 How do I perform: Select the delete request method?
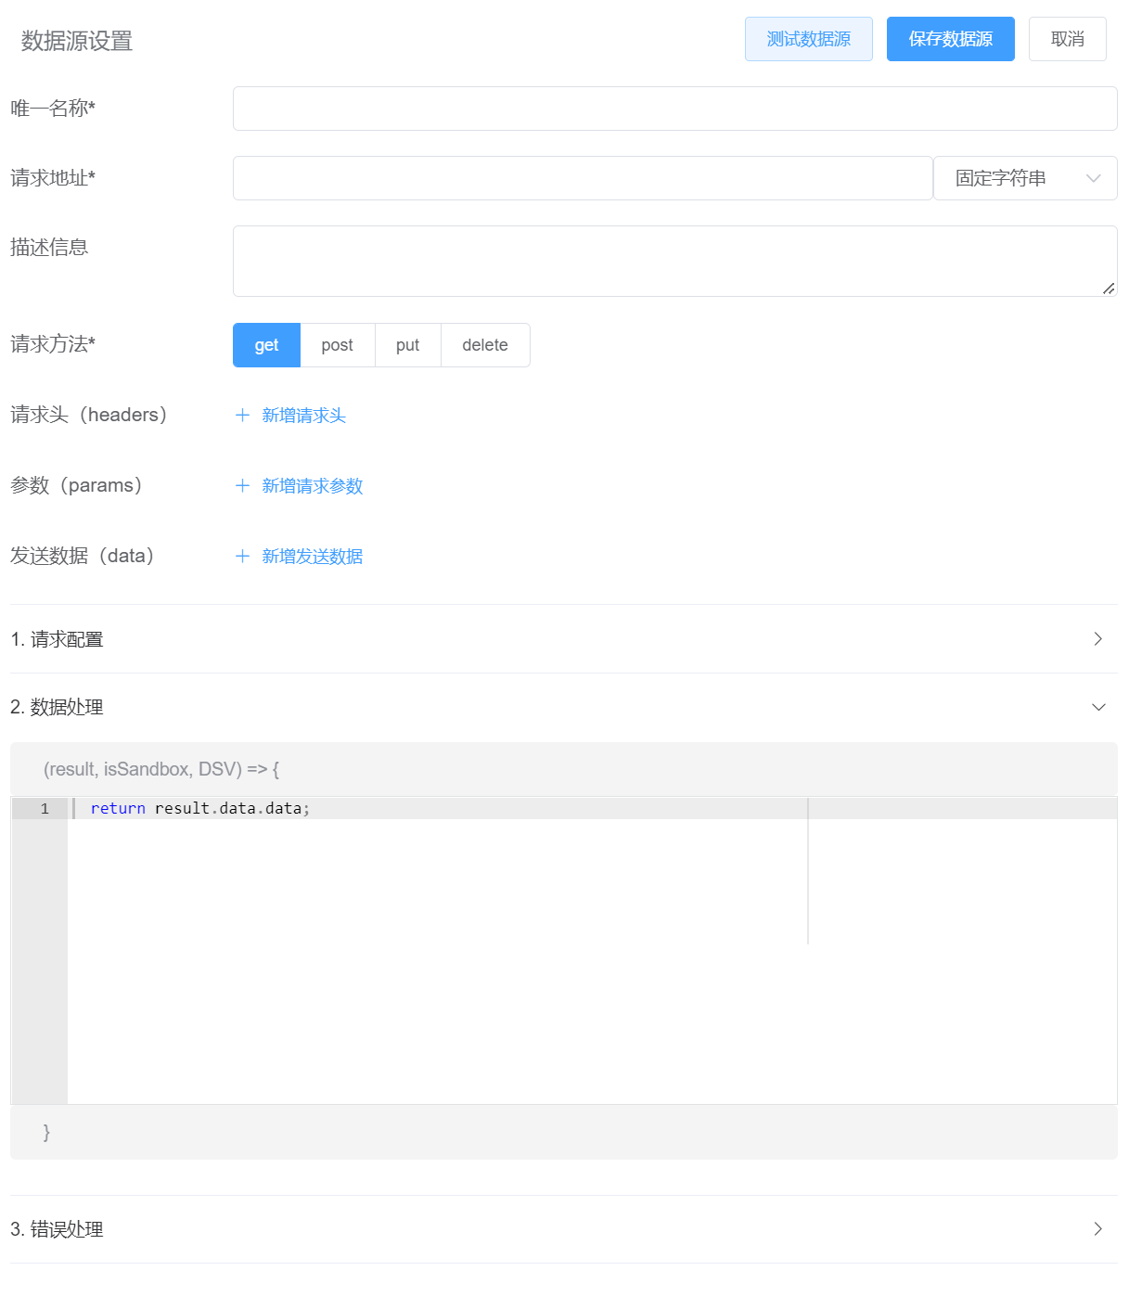[485, 345]
